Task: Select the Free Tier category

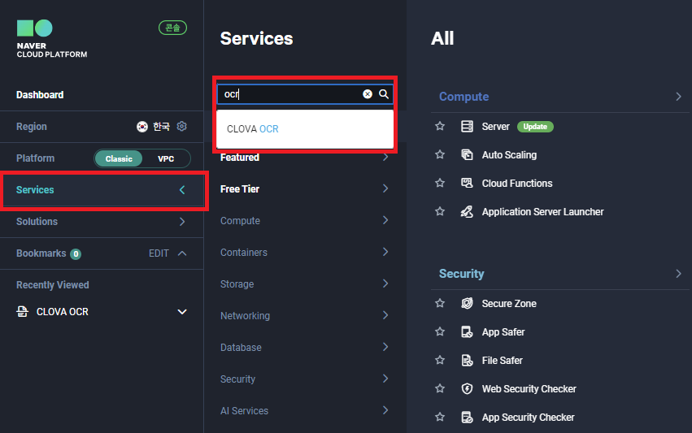Action: pyautogui.click(x=240, y=189)
